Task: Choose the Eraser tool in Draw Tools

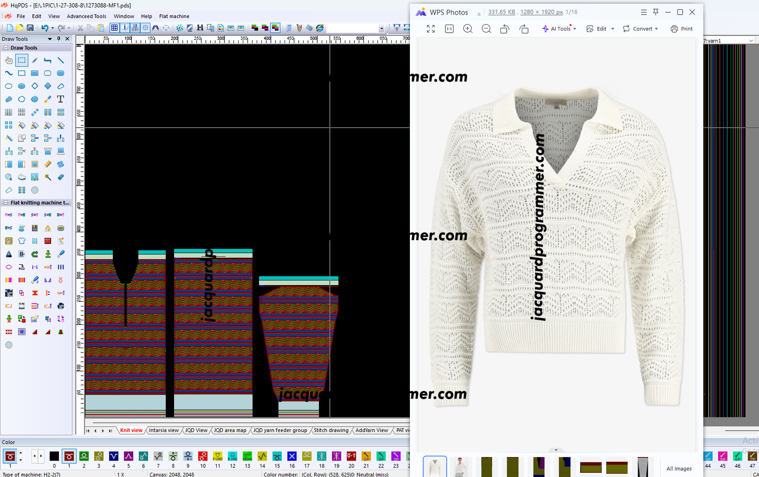Action: tap(61, 177)
